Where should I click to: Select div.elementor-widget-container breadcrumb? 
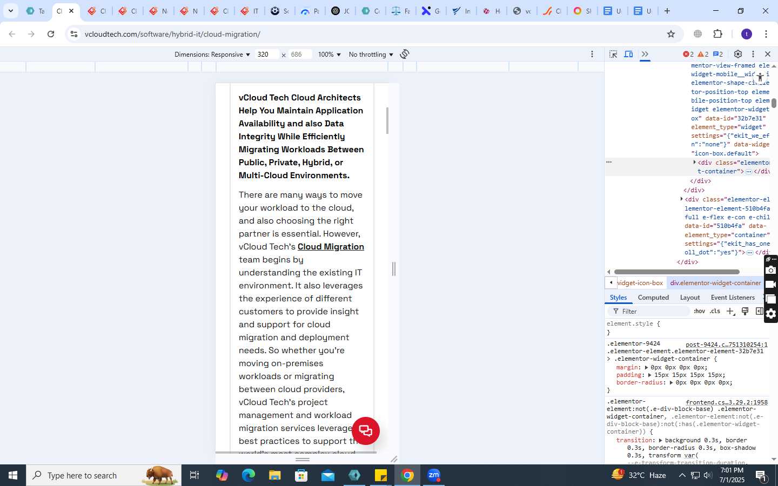[x=715, y=283]
